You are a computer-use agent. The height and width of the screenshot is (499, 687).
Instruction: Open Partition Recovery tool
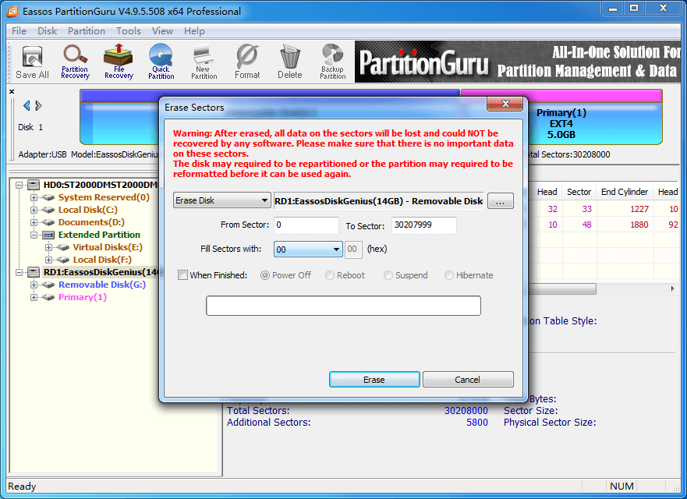click(75, 62)
